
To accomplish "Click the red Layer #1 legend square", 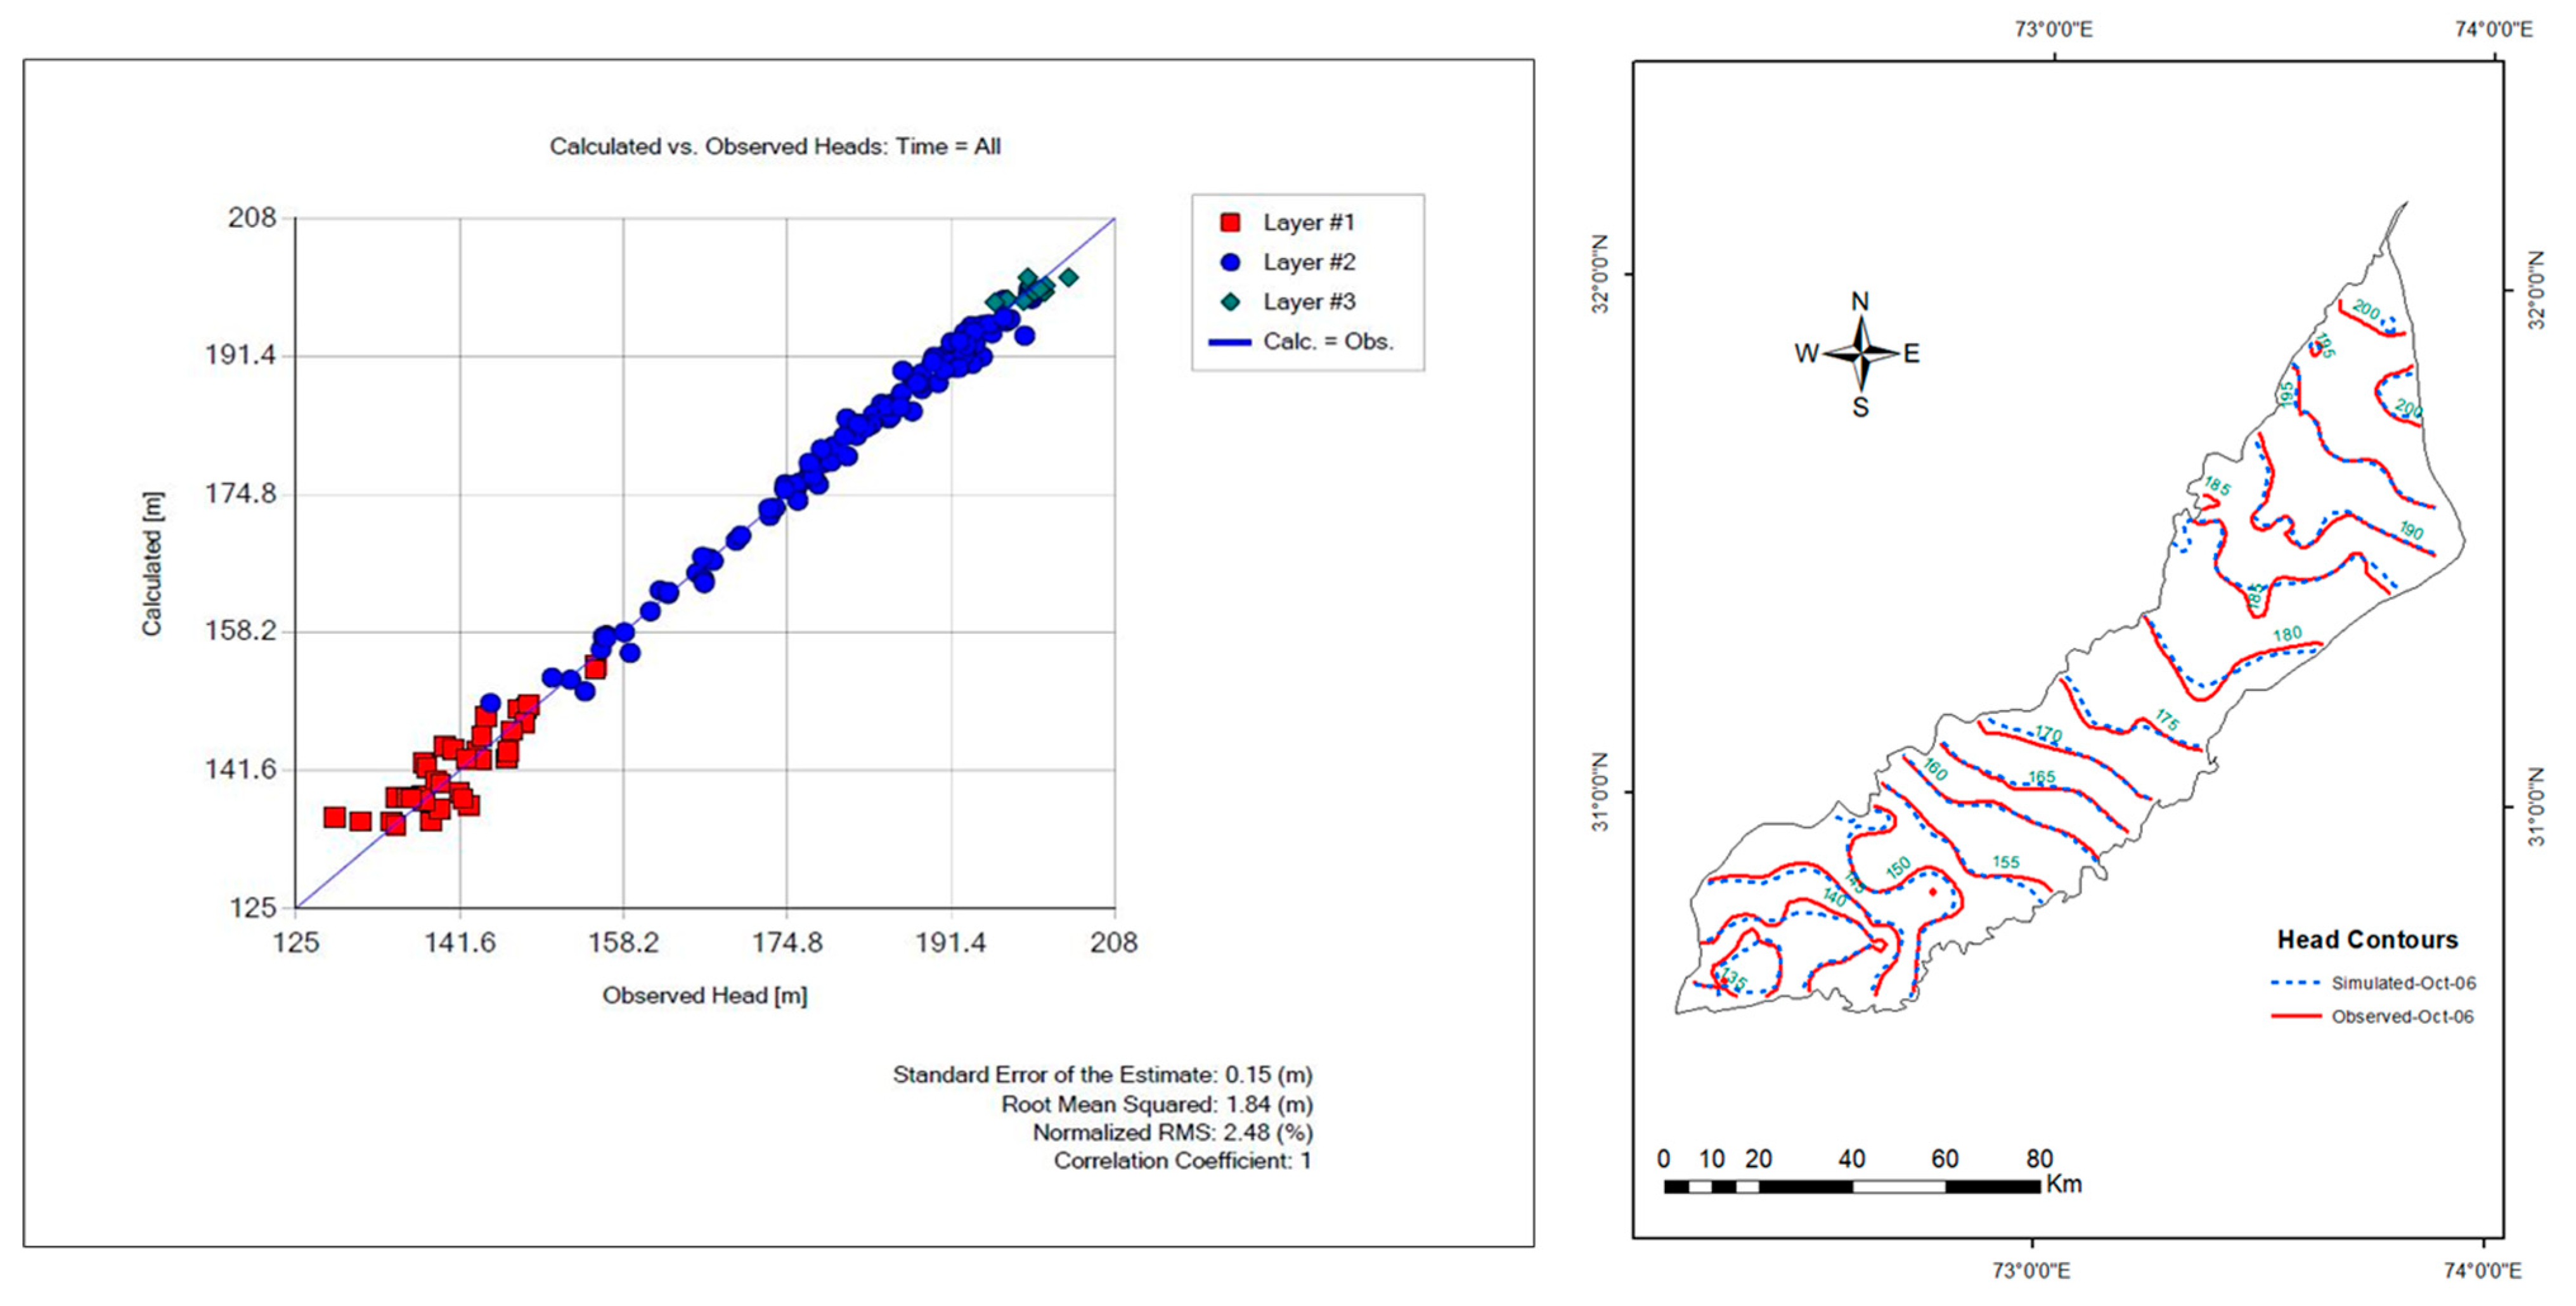I will click(1230, 222).
